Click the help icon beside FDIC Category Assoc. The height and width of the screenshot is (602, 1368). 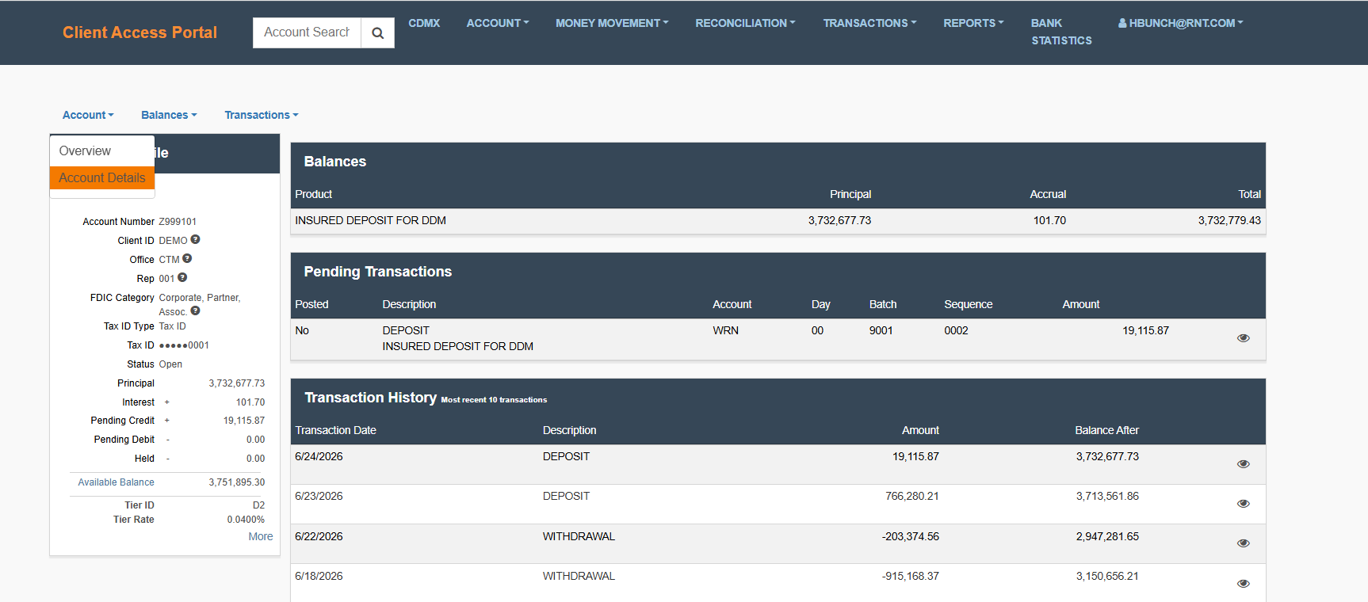click(x=195, y=311)
